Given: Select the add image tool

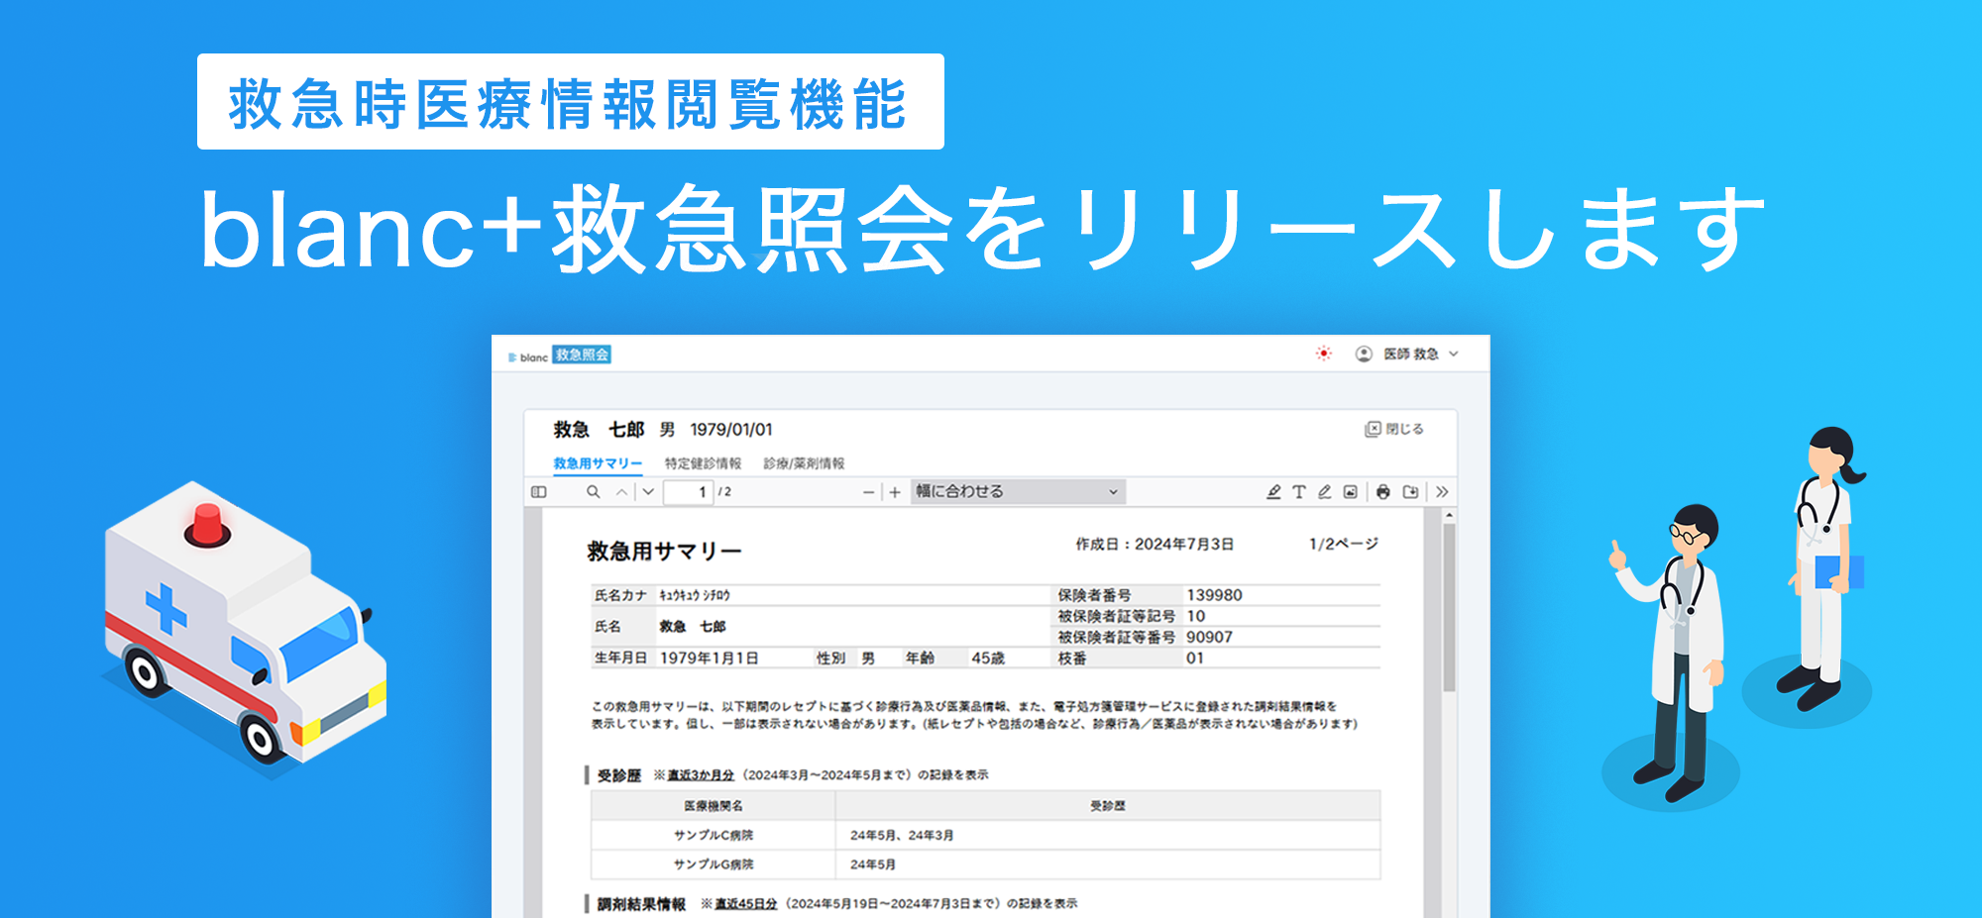Looking at the screenshot, I should click(1351, 492).
